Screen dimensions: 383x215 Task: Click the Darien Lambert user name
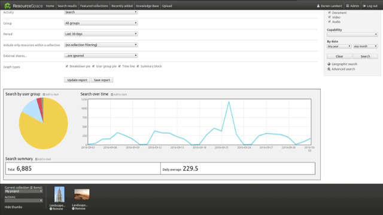[331, 6]
